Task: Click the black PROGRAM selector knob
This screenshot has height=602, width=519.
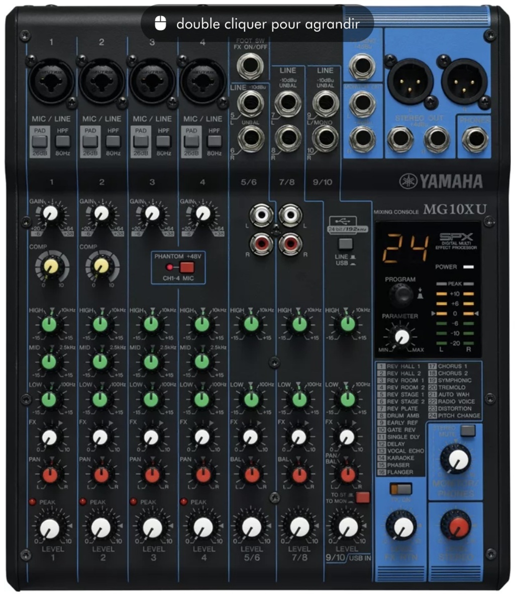Action: click(402, 295)
